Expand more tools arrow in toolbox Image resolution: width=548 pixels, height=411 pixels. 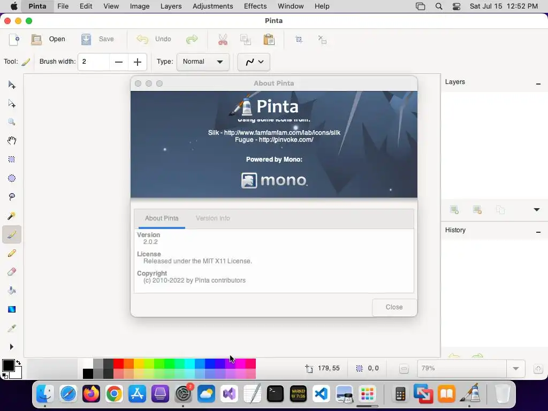pyautogui.click(x=12, y=347)
